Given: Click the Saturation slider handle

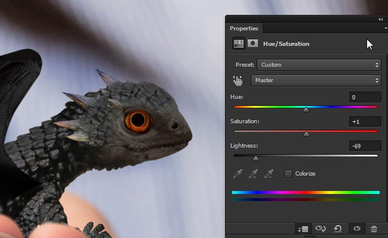Looking at the screenshot, I should pos(306,134).
